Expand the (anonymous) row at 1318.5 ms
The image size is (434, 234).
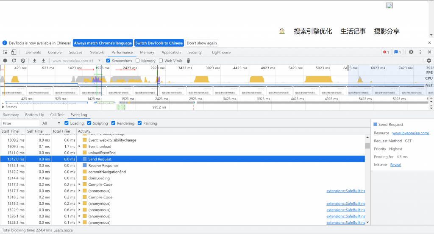[79, 203]
